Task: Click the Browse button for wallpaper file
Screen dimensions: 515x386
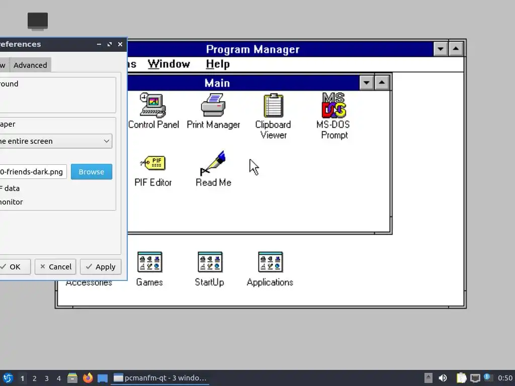Action: pos(92,172)
